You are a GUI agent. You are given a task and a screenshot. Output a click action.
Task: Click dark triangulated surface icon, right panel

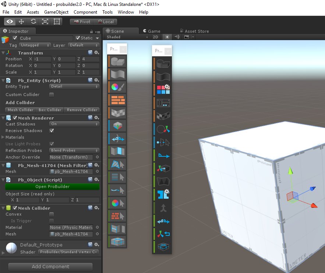tap(163, 182)
